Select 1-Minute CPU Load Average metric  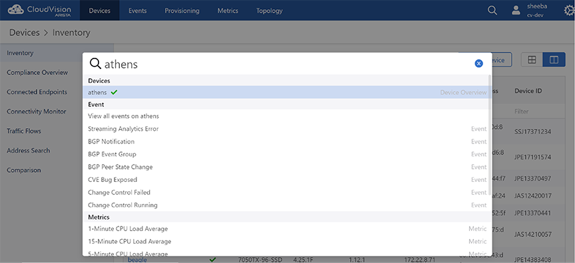(287, 229)
